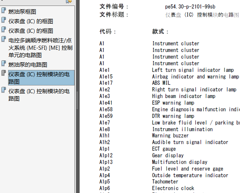Click bookmark icon of the unhighlighted 仪表盘 (IC) 控制模块的电路图
Viewport: 240px width, 193px height.
pos(4,90)
